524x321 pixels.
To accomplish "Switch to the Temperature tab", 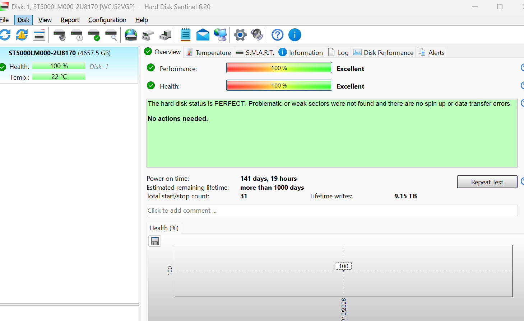I will pos(209,52).
